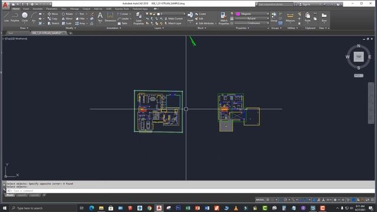The image size is (377, 212).
Task: Open the Parametric ribbon tab
Action: pos(52,9)
